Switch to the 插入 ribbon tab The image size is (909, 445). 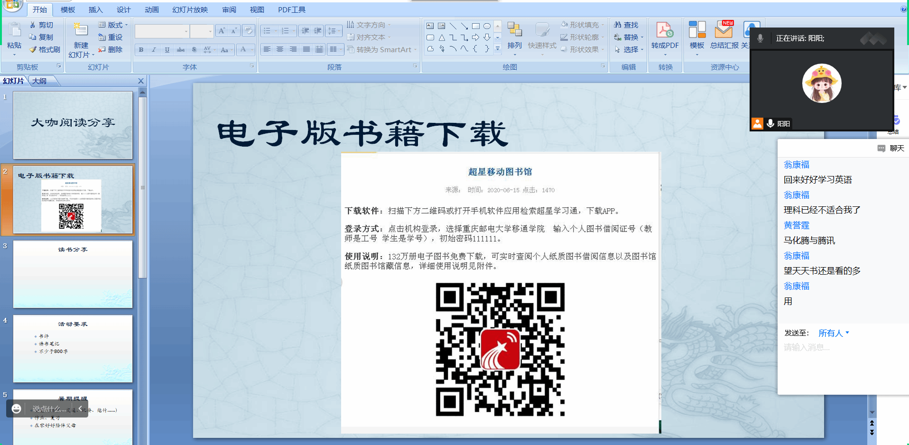pos(95,9)
